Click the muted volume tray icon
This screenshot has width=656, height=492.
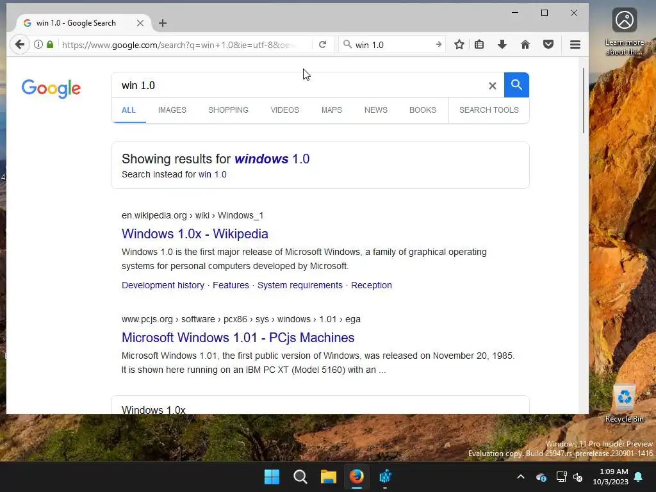pos(578,477)
